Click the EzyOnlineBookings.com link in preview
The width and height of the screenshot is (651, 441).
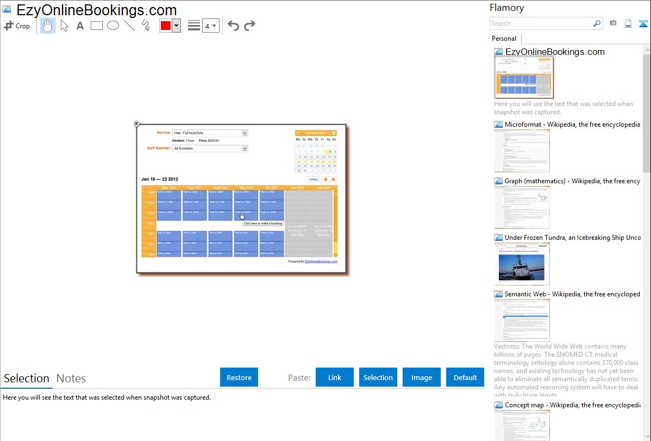pos(321,262)
